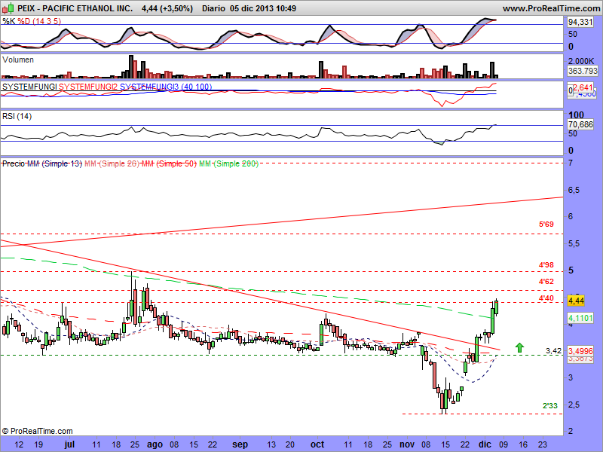Screen dimensions: 603x452
Task: Click the volume value "363.793"
Action: click(583, 71)
